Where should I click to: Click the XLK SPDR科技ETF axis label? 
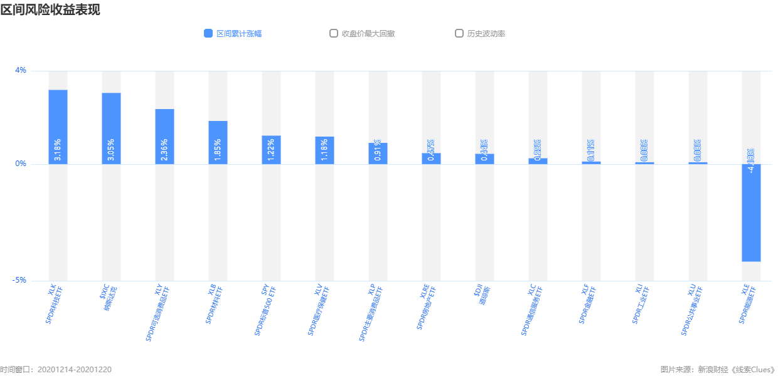[53, 304]
